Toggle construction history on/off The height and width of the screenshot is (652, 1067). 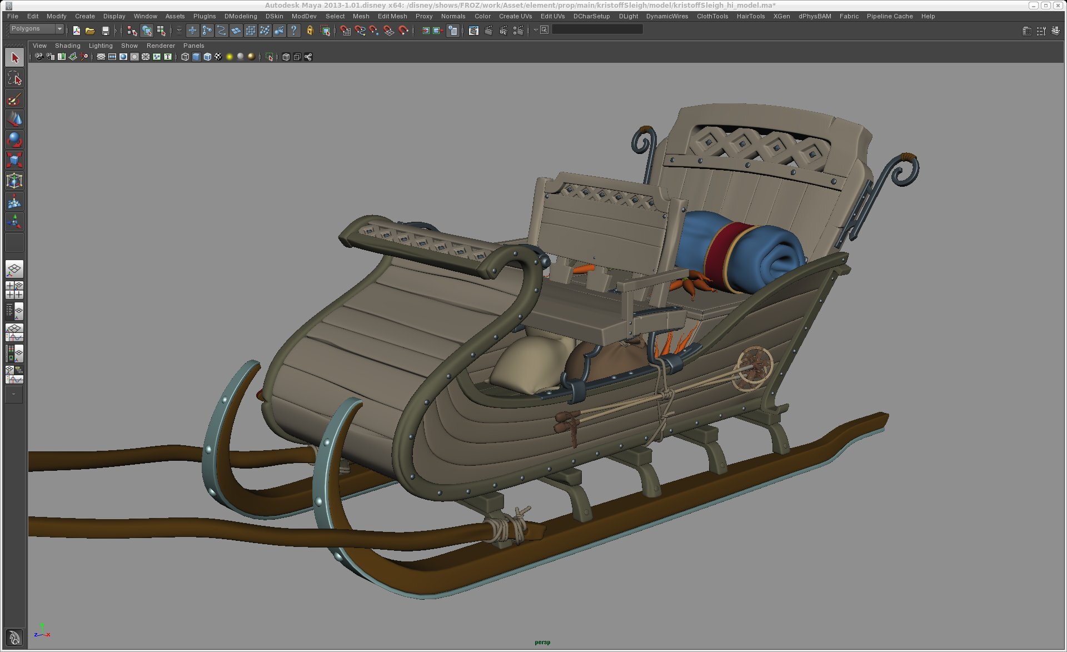[453, 31]
